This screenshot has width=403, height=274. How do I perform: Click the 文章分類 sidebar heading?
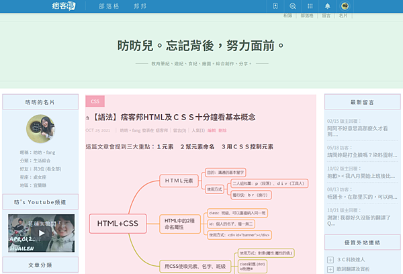[x=40, y=265]
